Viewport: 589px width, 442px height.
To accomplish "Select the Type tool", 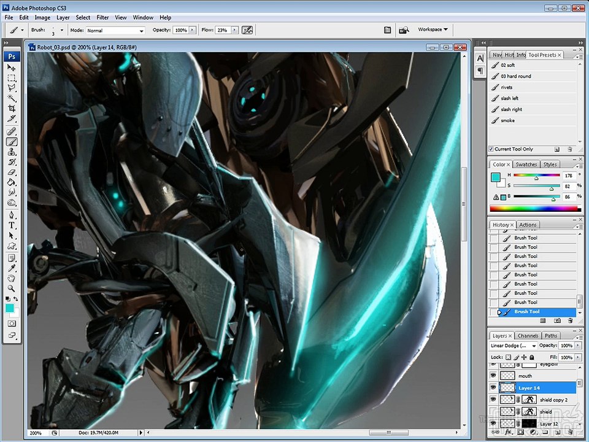I will (x=12, y=225).
